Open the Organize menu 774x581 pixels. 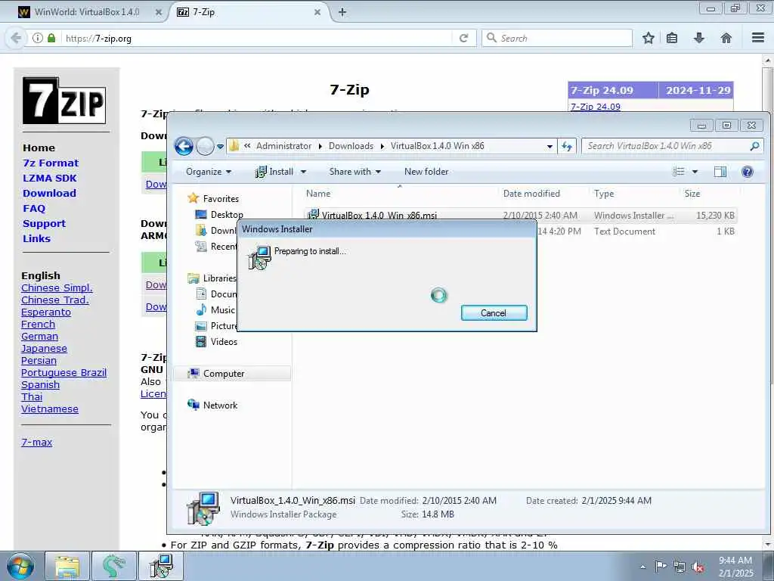pos(209,172)
